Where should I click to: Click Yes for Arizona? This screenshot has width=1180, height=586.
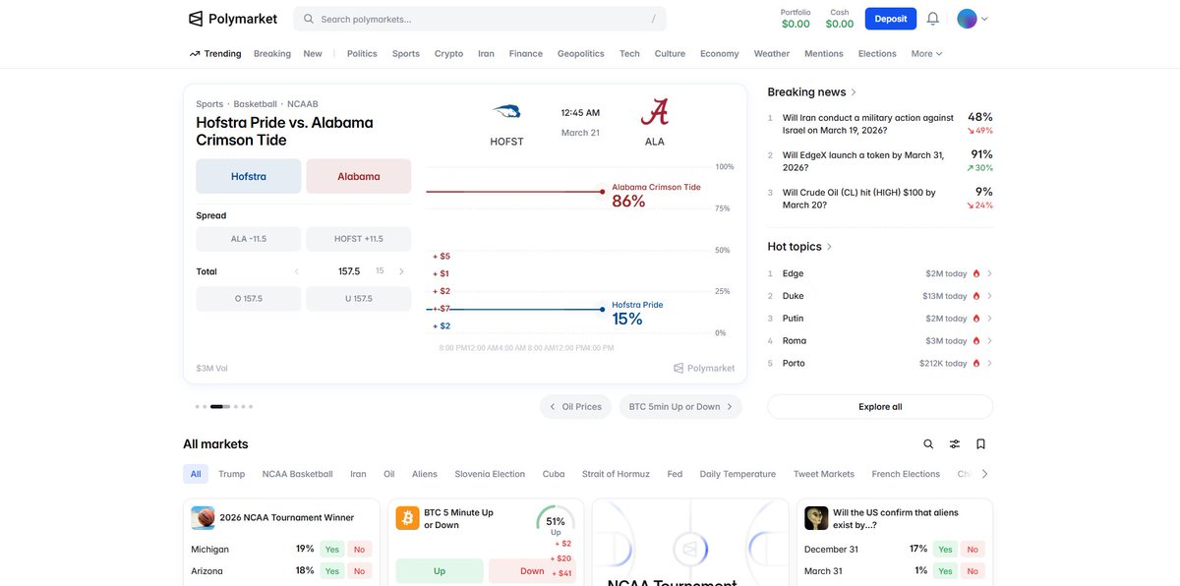tap(332, 571)
